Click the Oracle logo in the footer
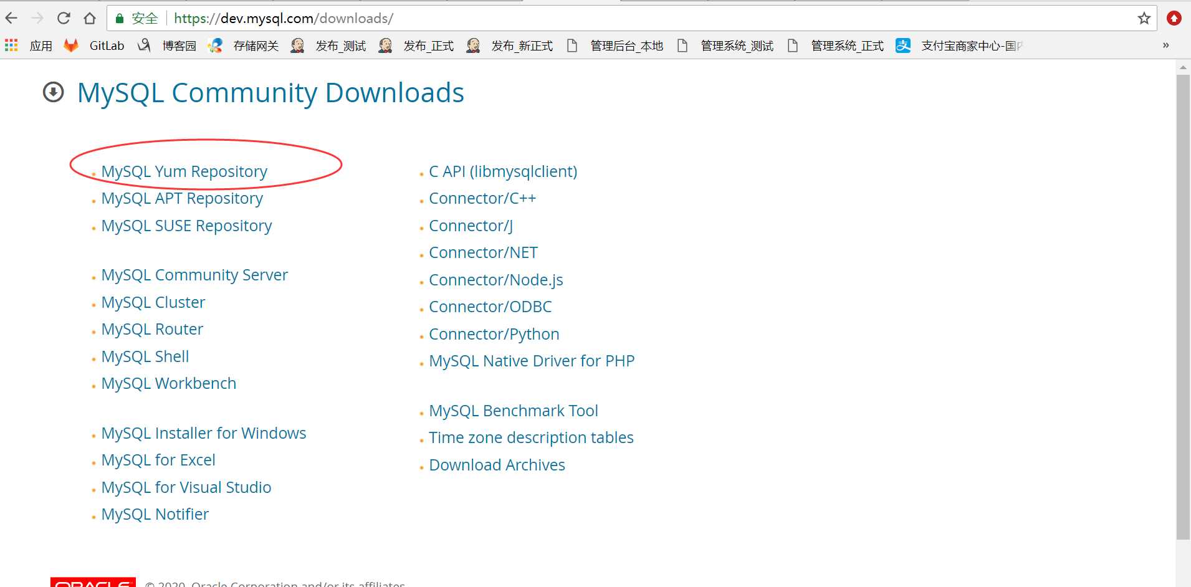This screenshot has height=587, width=1191. click(93, 583)
